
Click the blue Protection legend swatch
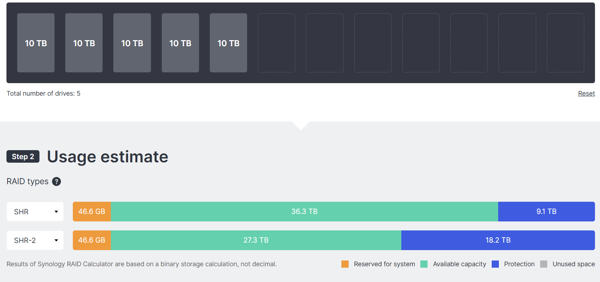[495, 264]
